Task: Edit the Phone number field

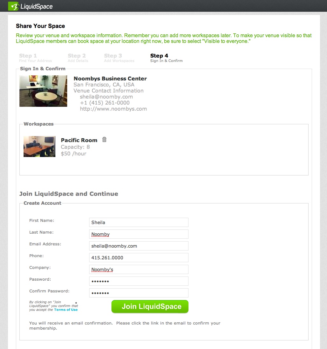Action: coord(139,258)
